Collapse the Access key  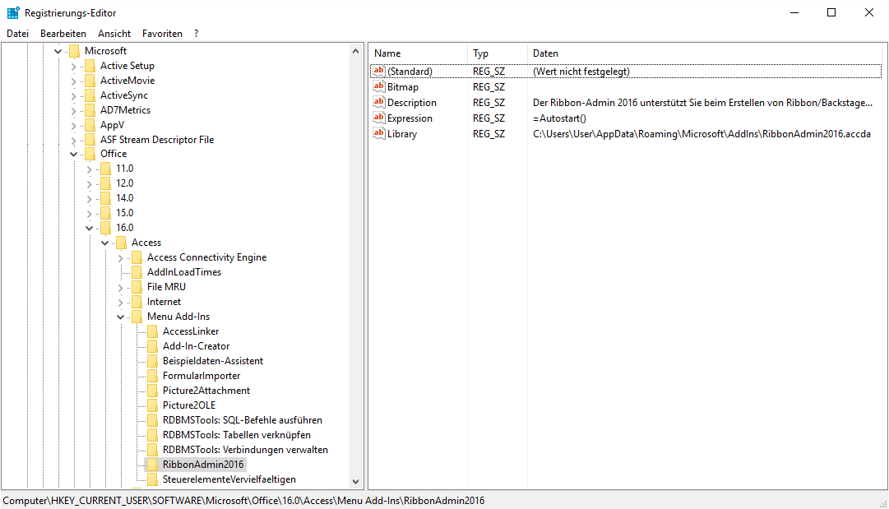105,243
